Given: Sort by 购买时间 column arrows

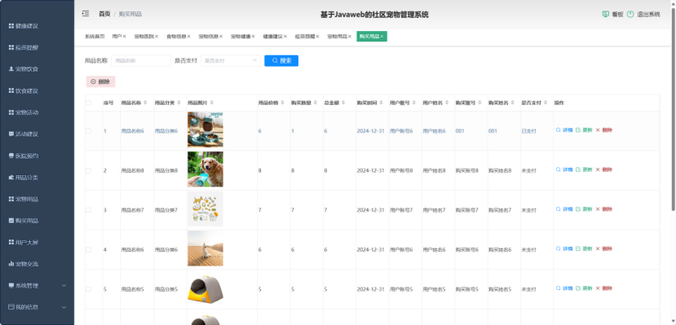Looking at the screenshot, I should 382,103.
